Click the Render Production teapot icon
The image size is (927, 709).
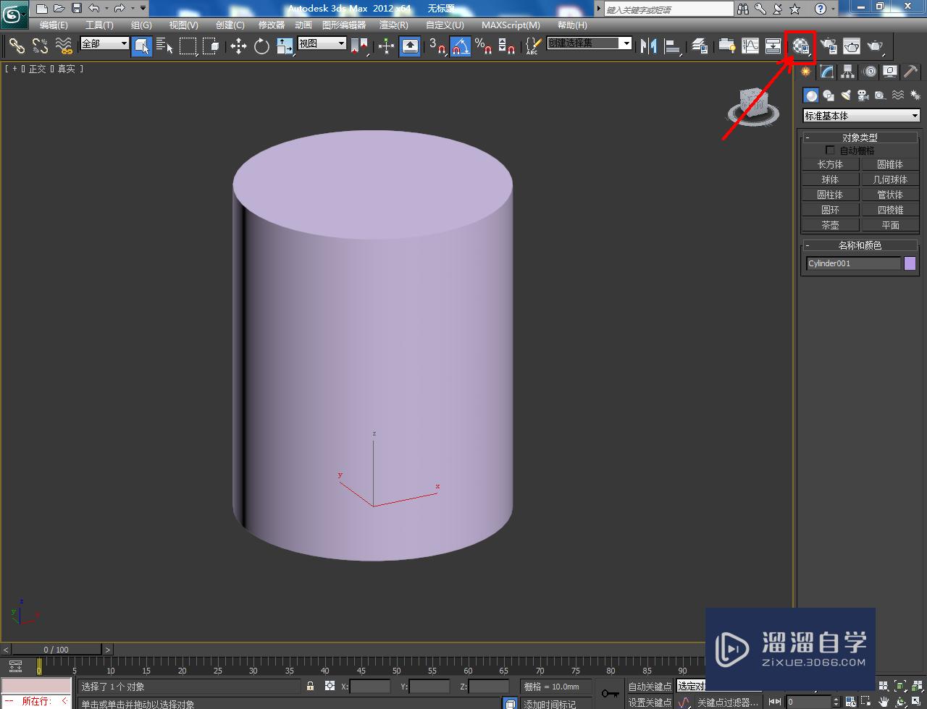point(875,46)
